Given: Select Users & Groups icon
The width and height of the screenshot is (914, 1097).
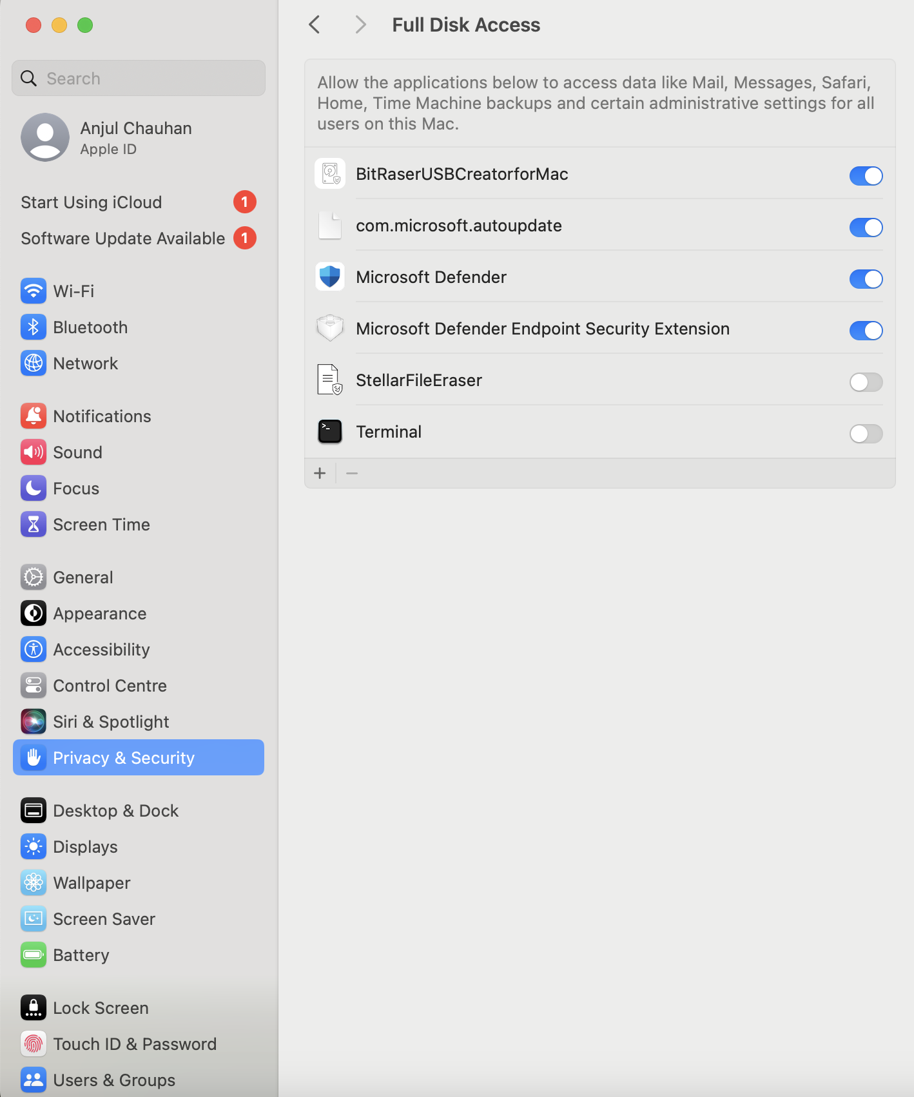Looking at the screenshot, I should coord(34,1080).
